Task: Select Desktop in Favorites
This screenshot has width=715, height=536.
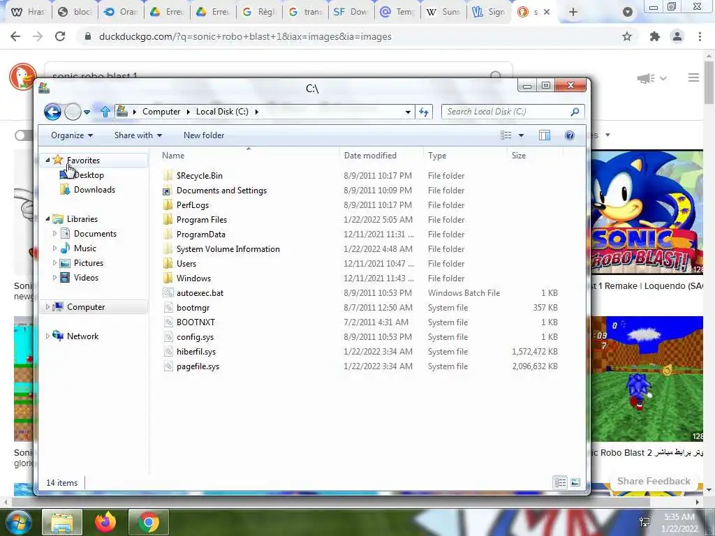Action: coord(89,175)
